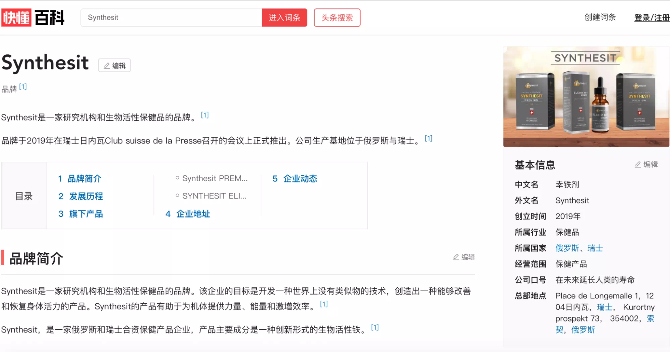The height and width of the screenshot is (352, 670).
Task: Click the Synthesit search input field
Action: pyautogui.click(x=171, y=17)
